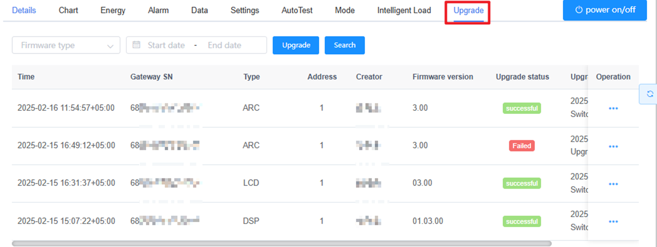Click the Gateway SN column header
Screen dimensions: 657x247
point(152,77)
